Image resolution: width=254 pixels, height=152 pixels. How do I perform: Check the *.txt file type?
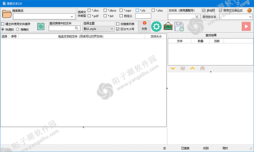click(105, 16)
